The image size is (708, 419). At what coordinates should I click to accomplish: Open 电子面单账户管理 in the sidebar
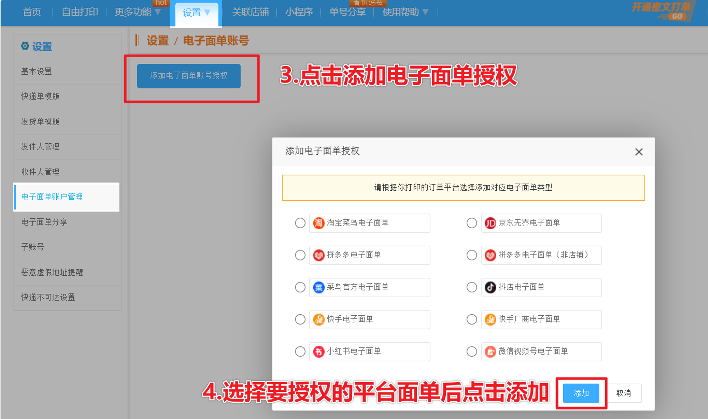click(67, 197)
